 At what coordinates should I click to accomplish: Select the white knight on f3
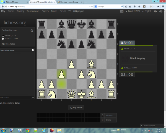pyautogui.click(x=92, y=74)
